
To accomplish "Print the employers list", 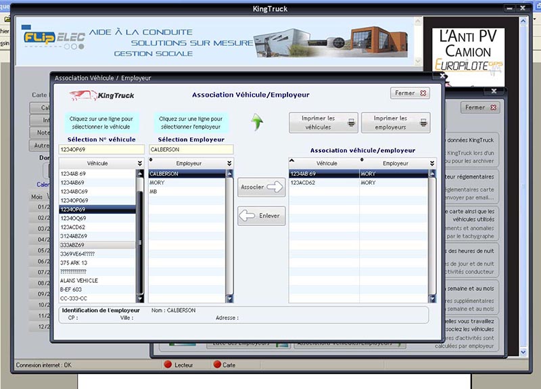I will (x=395, y=122).
